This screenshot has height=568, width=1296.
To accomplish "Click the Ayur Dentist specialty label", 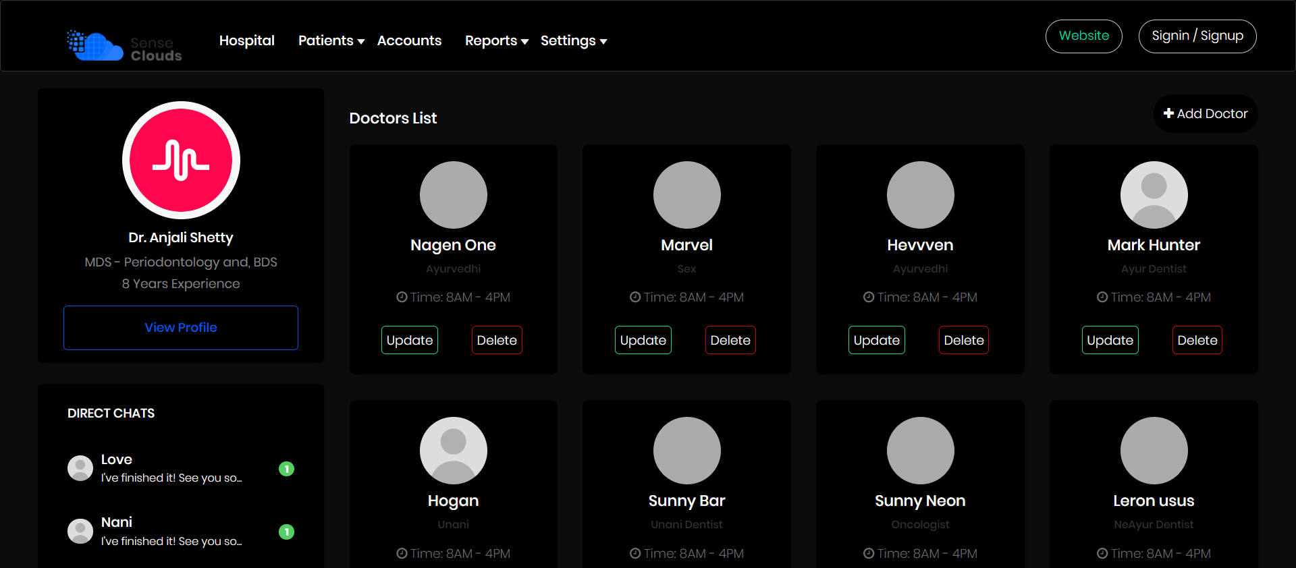I will tap(1154, 269).
